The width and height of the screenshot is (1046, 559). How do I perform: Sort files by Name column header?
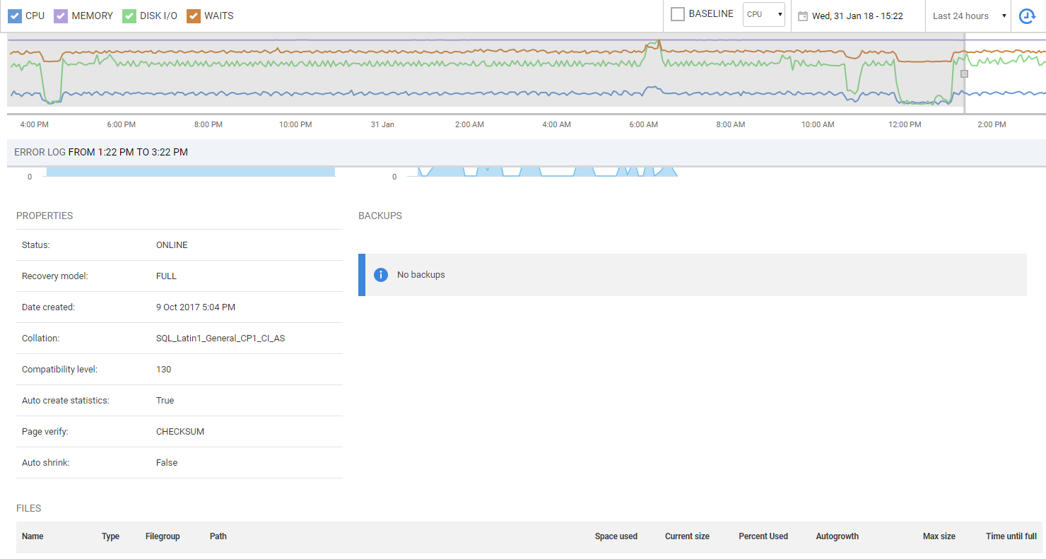click(x=33, y=536)
